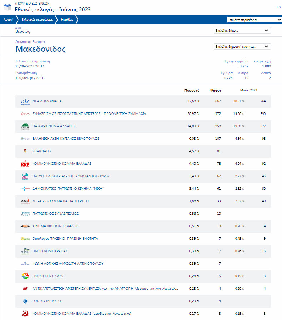Open Εκλογικές περιφέρειες breadcrumb item

[37, 20]
